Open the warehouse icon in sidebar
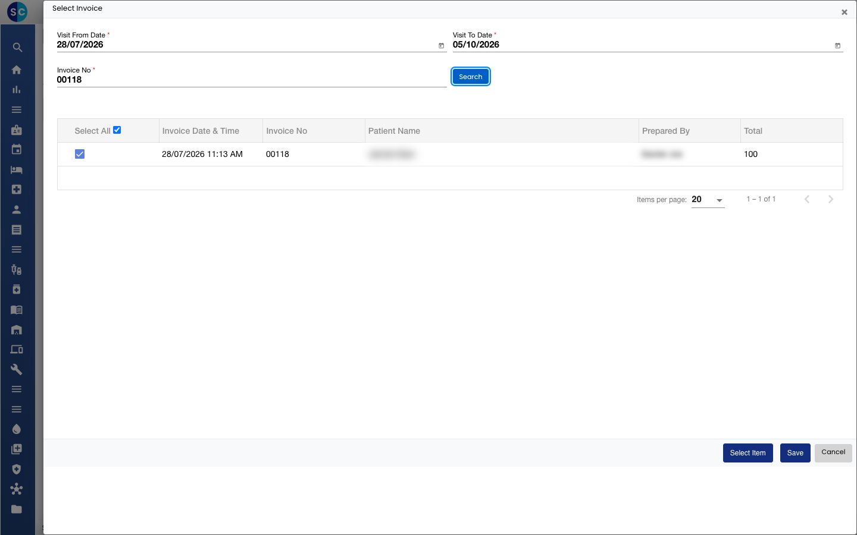This screenshot has height=535, width=857. coord(17,330)
